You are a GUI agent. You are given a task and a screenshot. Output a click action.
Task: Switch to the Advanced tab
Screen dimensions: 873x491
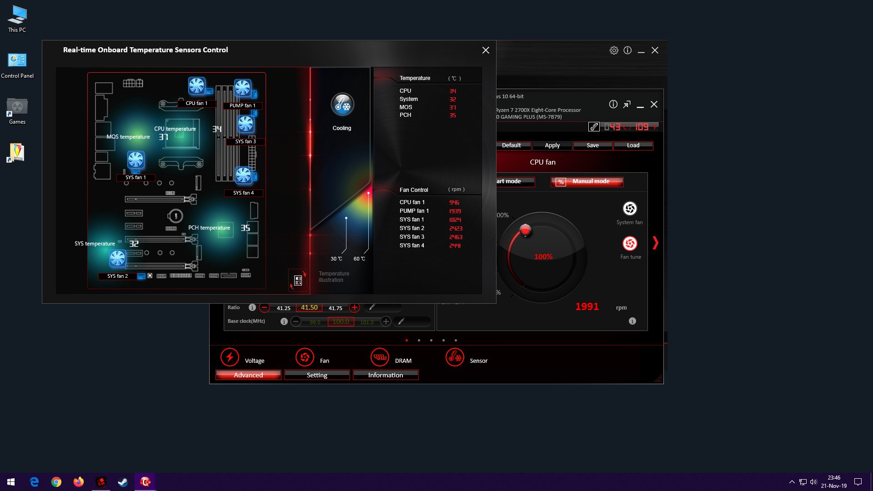pyautogui.click(x=248, y=375)
